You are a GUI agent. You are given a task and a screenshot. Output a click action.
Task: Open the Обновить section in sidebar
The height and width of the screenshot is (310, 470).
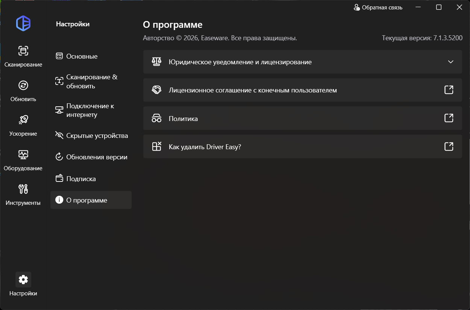coord(23,91)
